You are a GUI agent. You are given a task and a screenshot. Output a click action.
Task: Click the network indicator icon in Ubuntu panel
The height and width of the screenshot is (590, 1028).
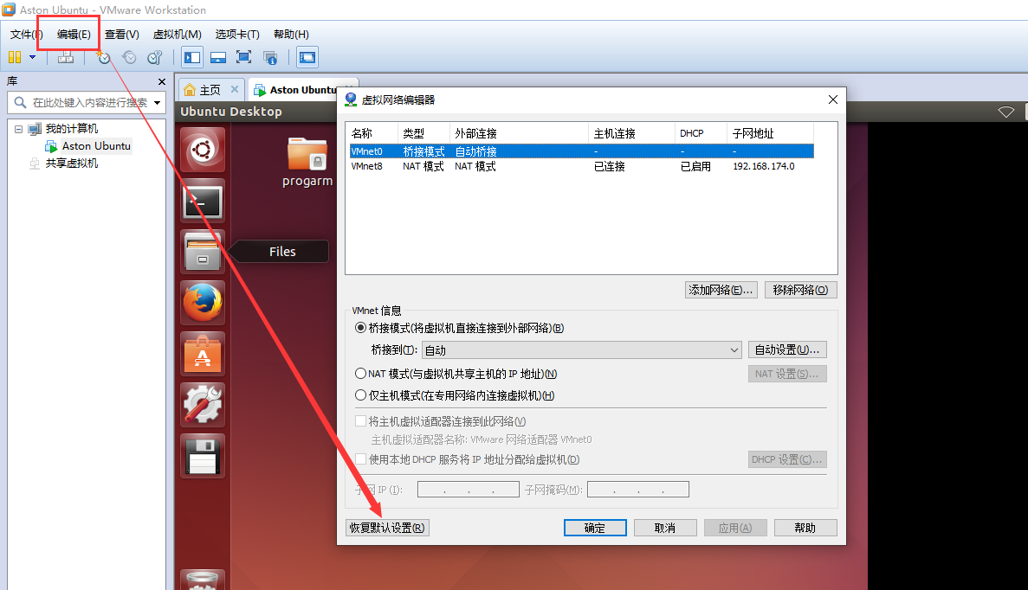coord(1005,112)
